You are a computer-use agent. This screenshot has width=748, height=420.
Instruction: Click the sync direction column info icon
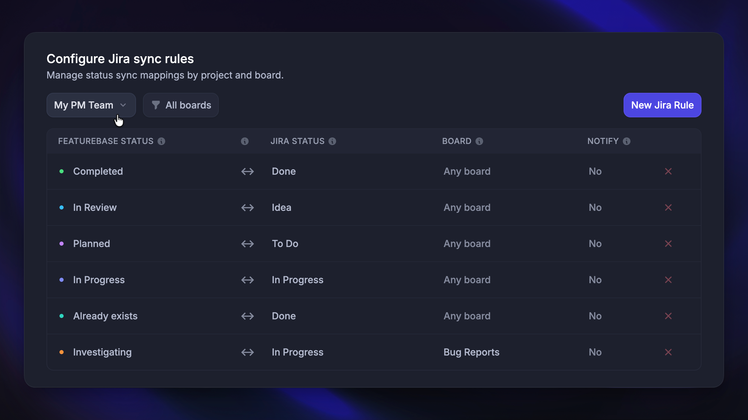point(245,141)
